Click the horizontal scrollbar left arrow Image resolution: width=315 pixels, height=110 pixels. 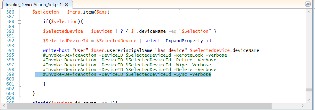click(x=4, y=105)
